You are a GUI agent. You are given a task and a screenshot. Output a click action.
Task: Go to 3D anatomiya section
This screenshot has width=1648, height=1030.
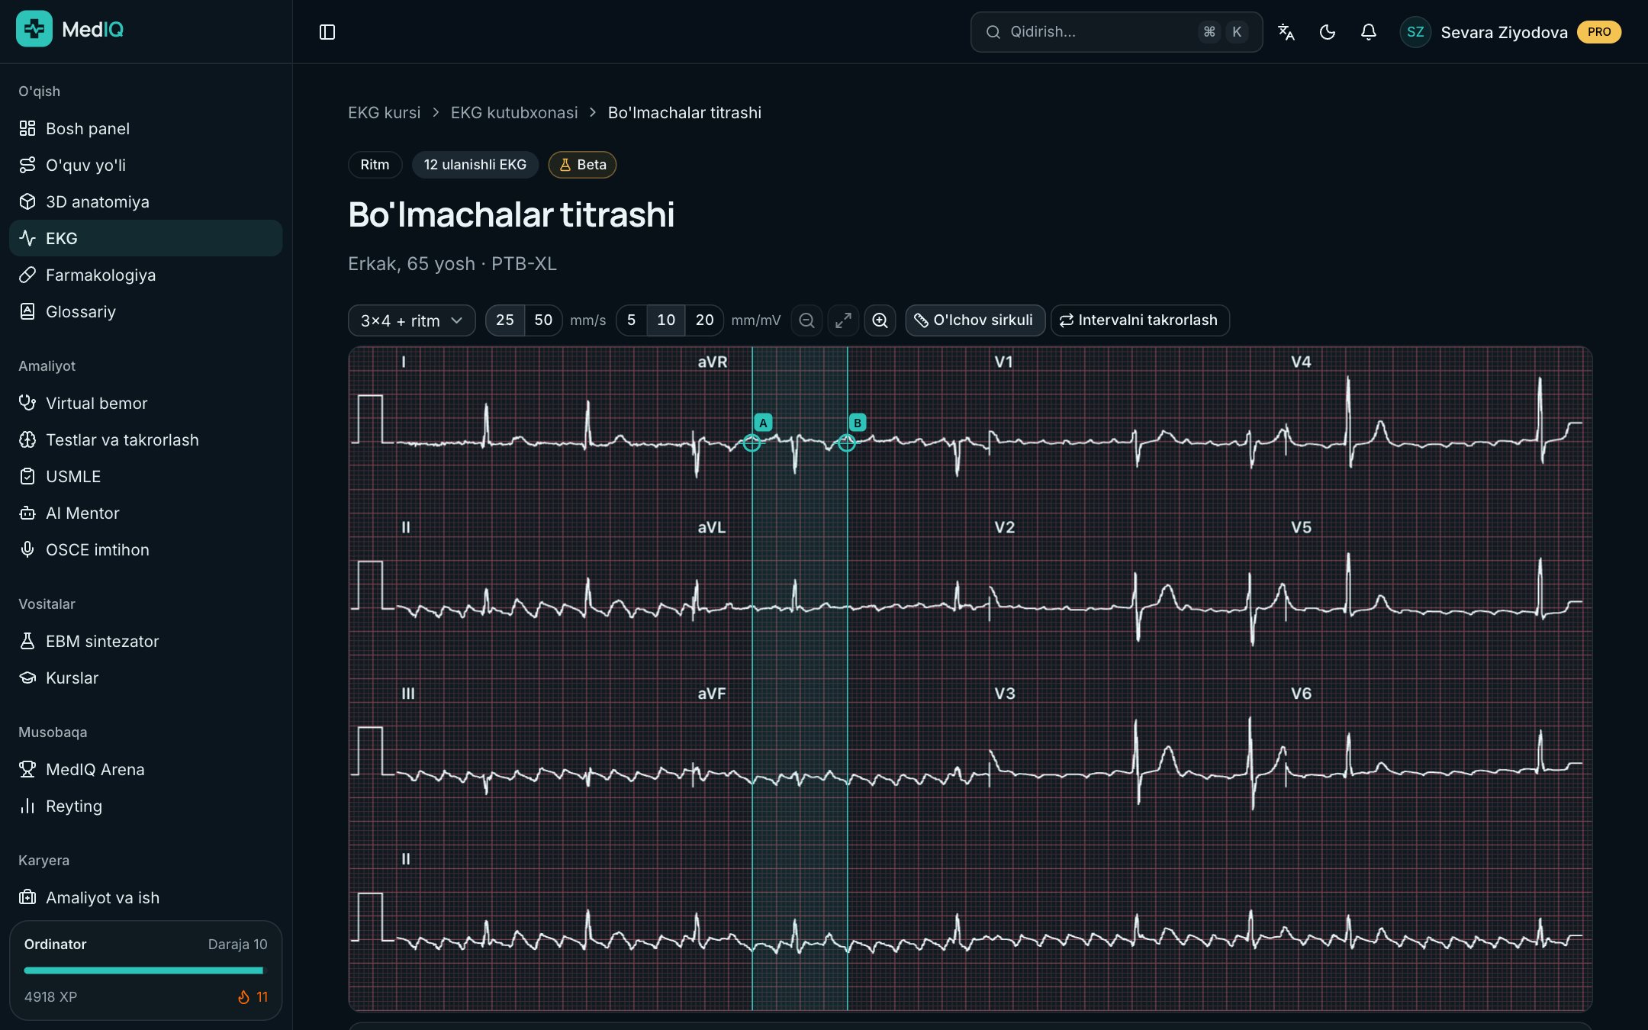pos(146,201)
